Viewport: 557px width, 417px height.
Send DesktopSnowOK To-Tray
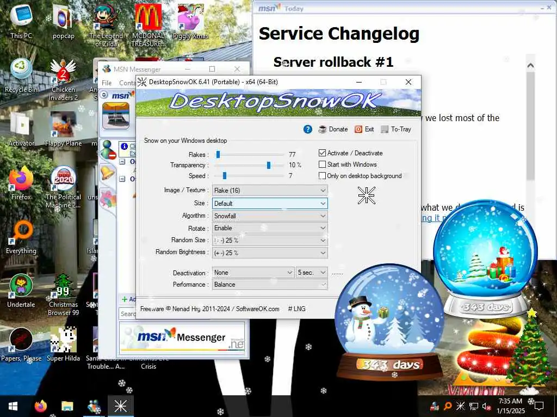pos(396,129)
